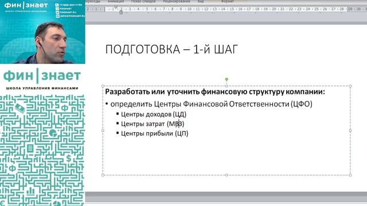Click the email icon in the webcam overlay
Viewport: 367px width, 206px height.
[57, 16]
